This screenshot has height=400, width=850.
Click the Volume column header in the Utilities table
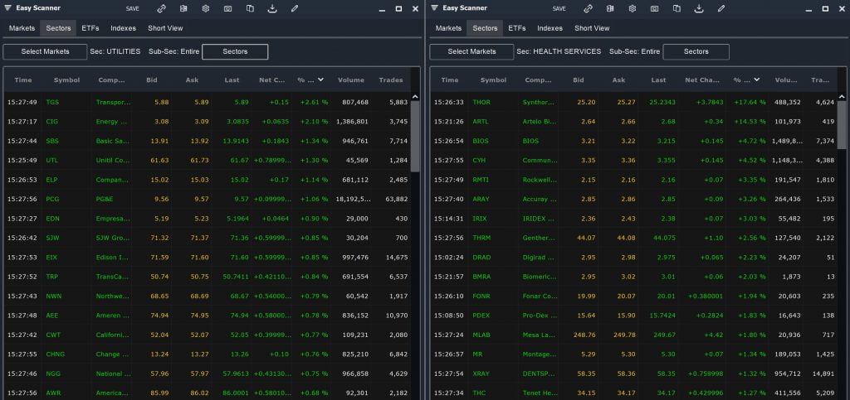351,80
